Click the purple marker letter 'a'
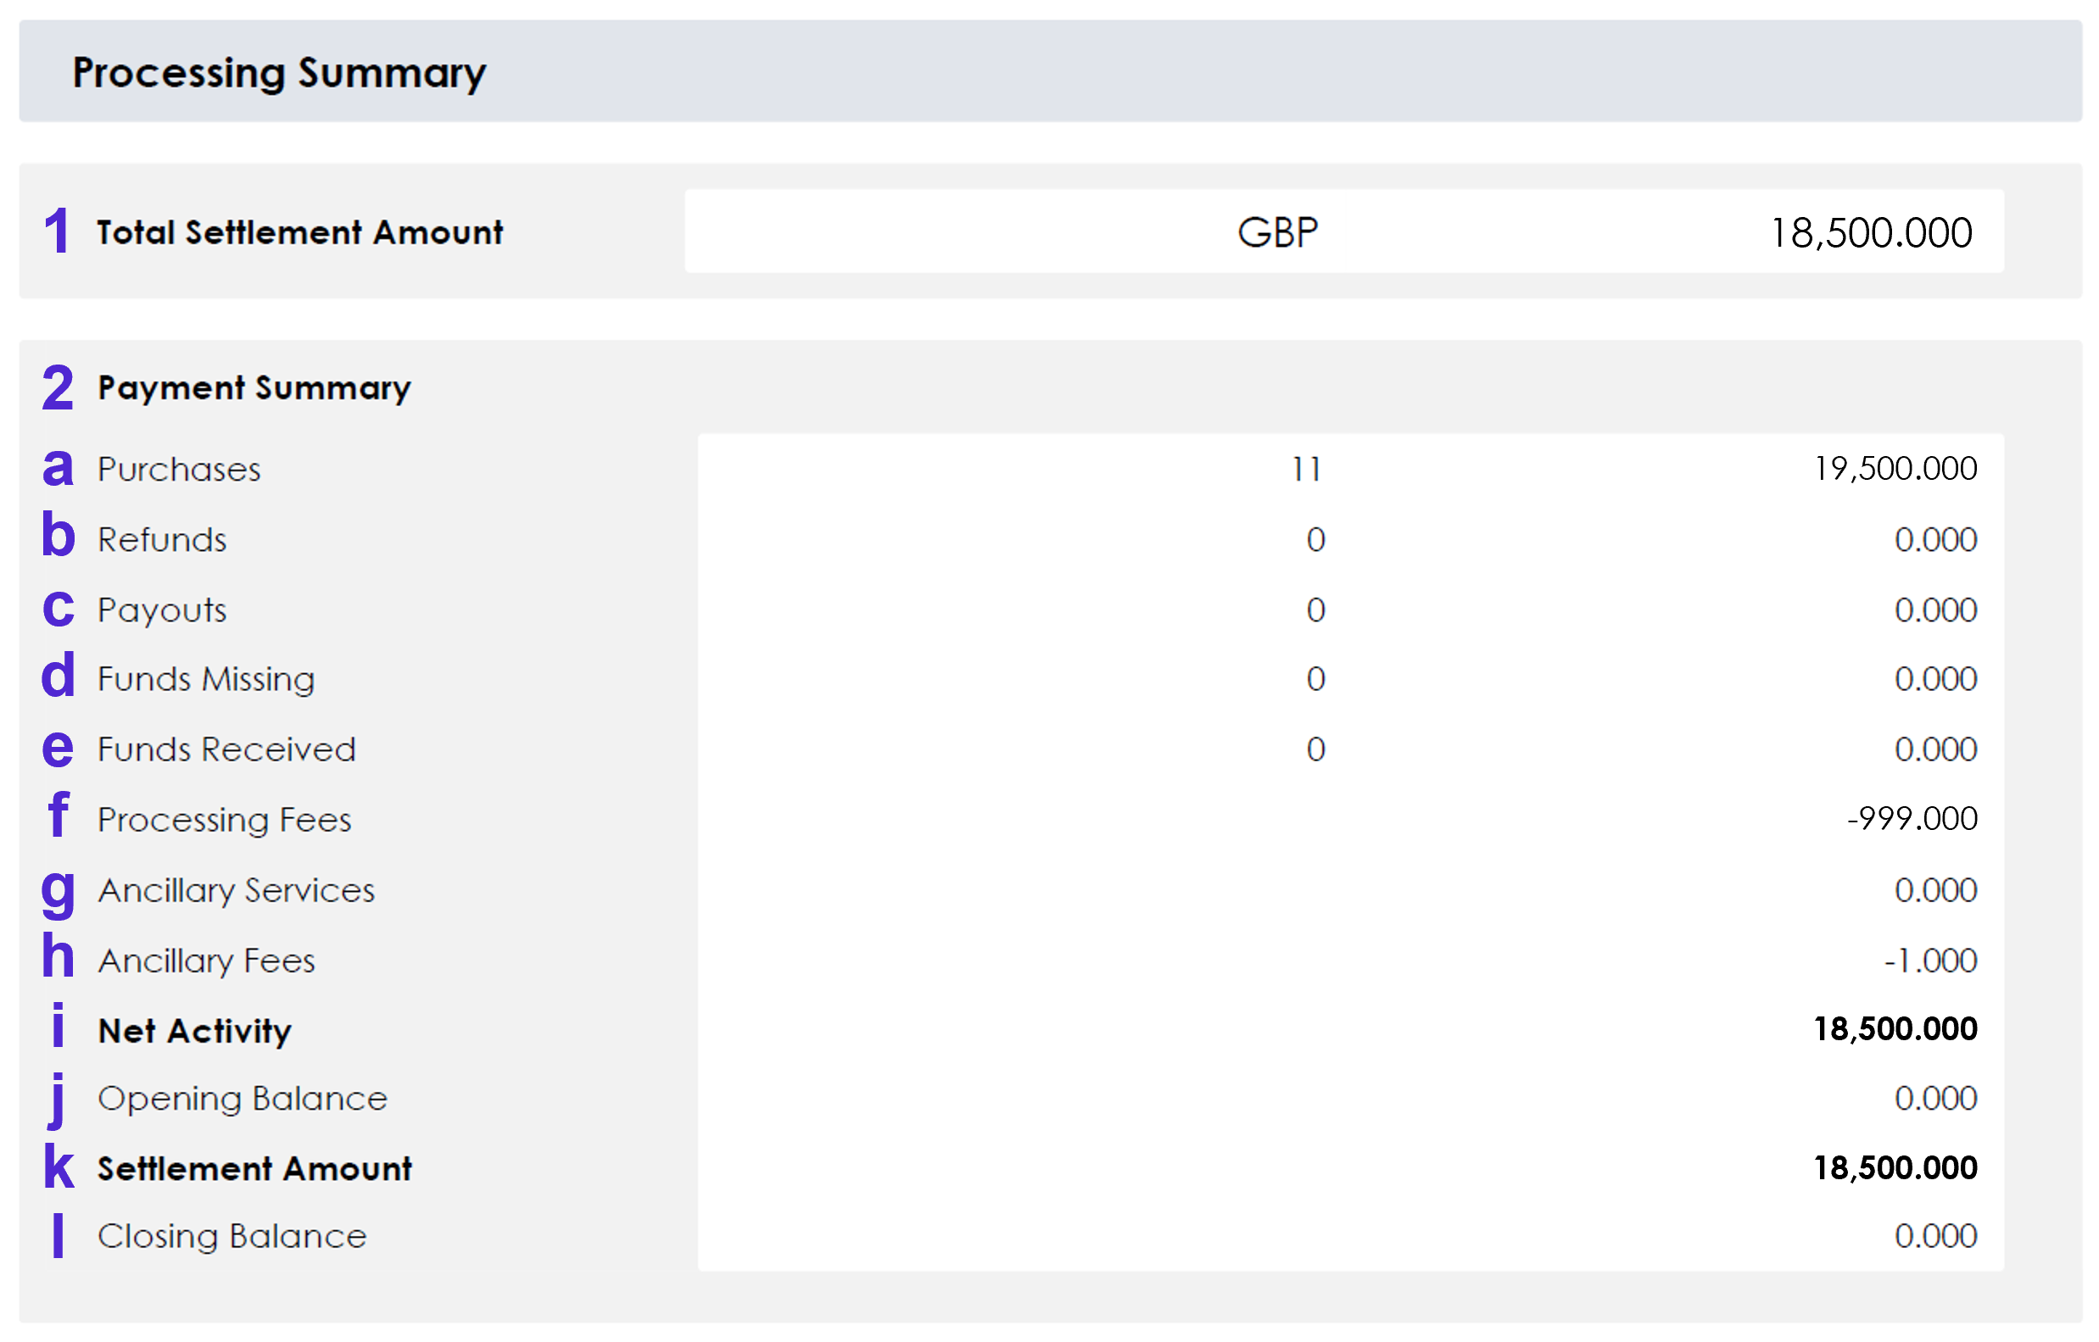The image size is (2099, 1342). point(58,468)
